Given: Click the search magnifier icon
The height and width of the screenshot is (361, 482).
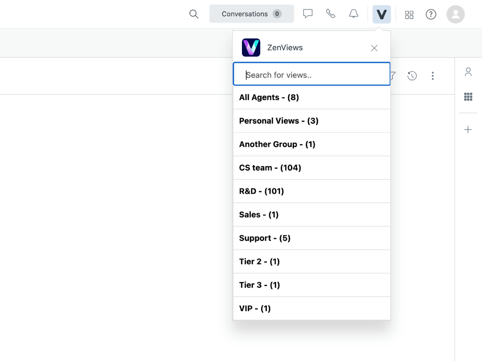Looking at the screenshot, I should (x=193, y=14).
